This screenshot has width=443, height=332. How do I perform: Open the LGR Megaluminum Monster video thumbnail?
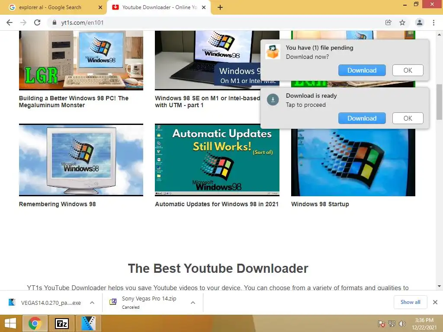(81, 60)
